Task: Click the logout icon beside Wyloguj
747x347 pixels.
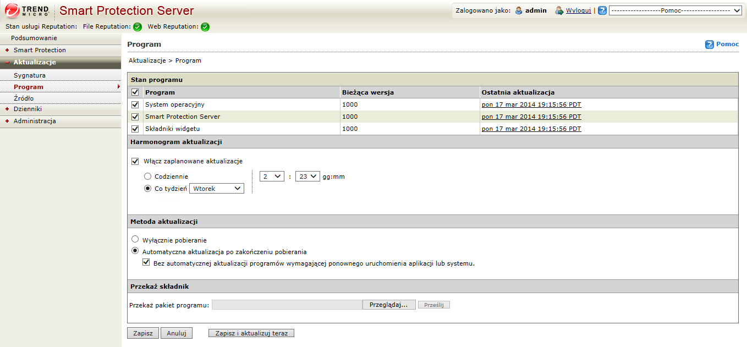Action: point(559,10)
